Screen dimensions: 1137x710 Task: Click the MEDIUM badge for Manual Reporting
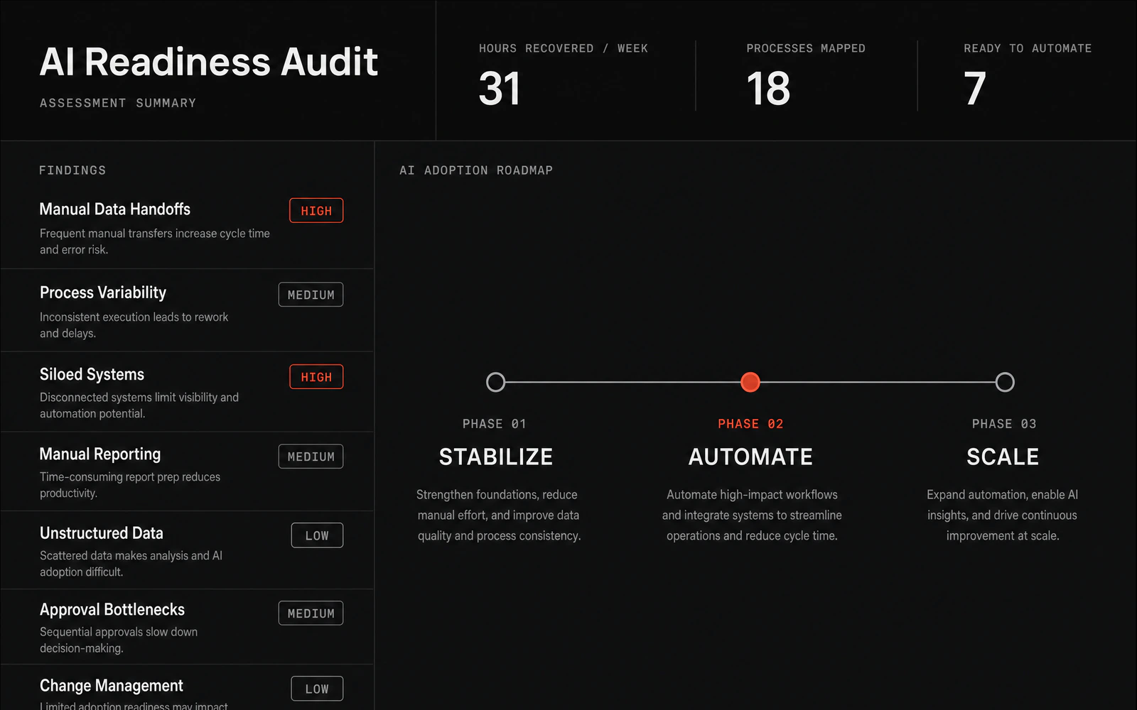311,457
